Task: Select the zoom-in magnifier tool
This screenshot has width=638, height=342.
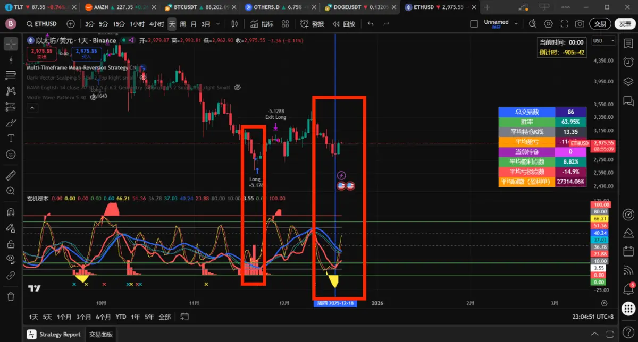Action: click(11, 191)
